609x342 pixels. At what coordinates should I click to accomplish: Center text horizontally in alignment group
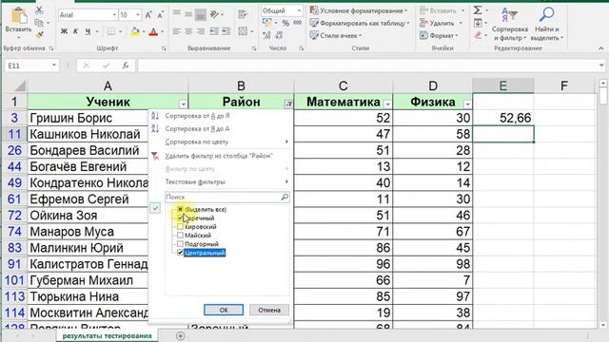pyautogui.click(x=188, y=31)
